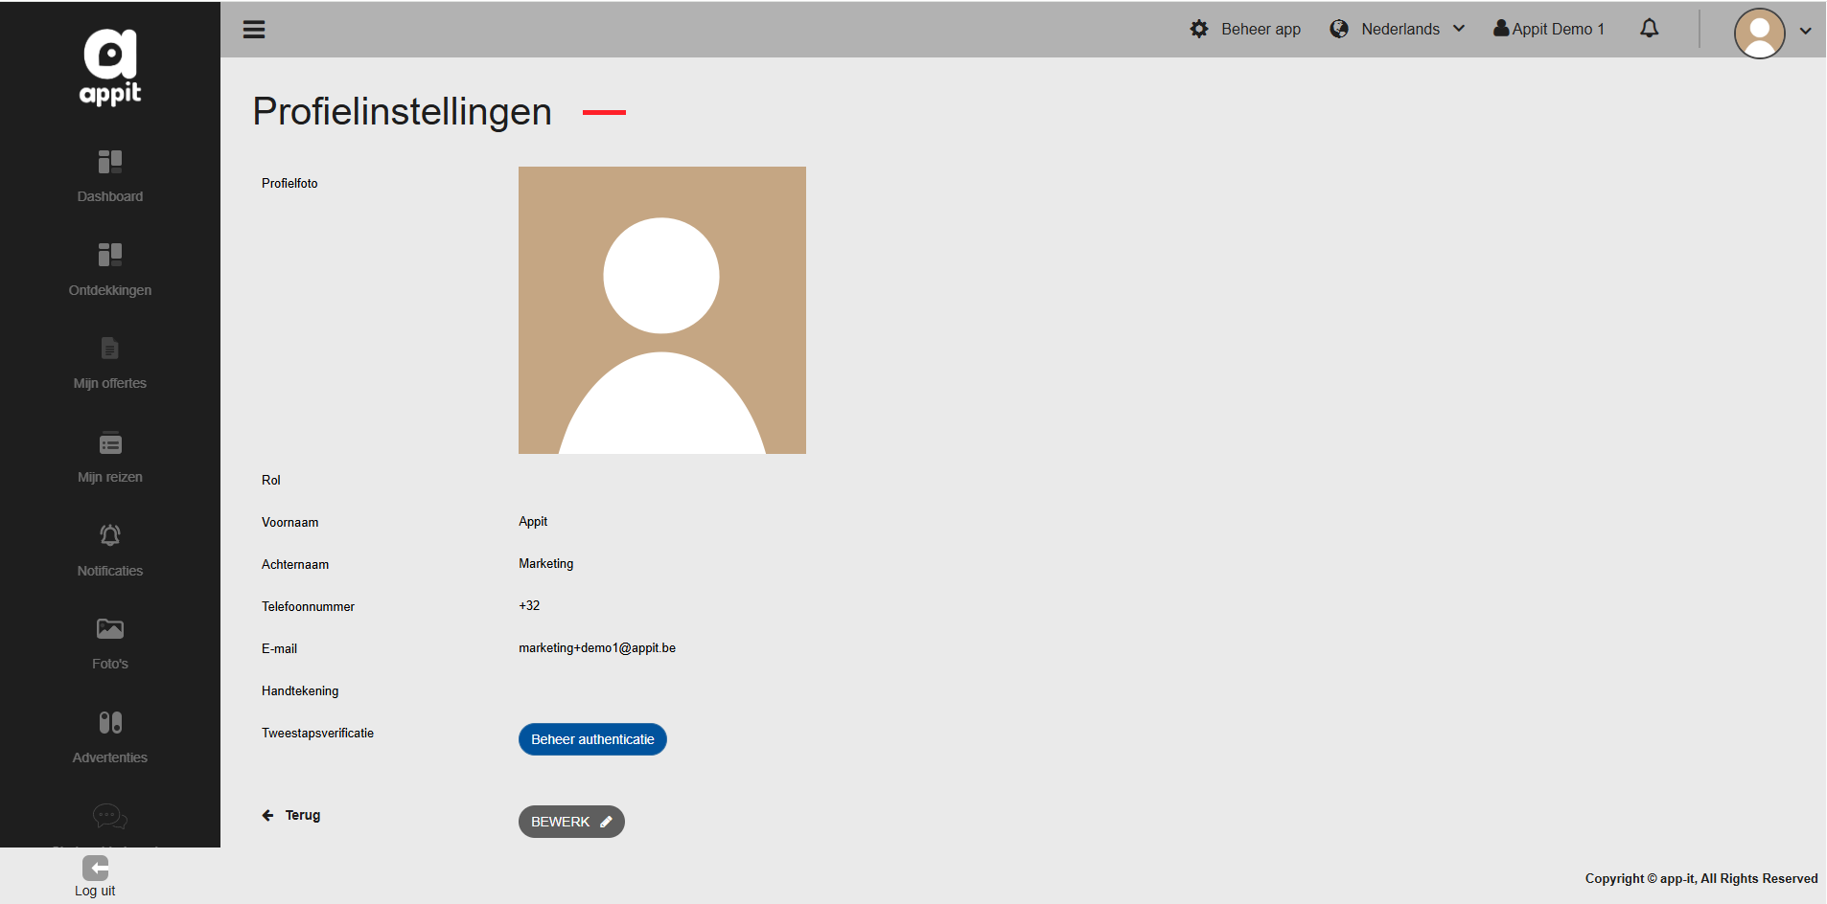Click the Log uit arrow icon

[x=95, y=868]
